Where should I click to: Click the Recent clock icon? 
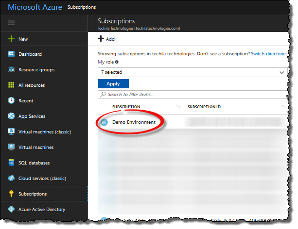11,100
